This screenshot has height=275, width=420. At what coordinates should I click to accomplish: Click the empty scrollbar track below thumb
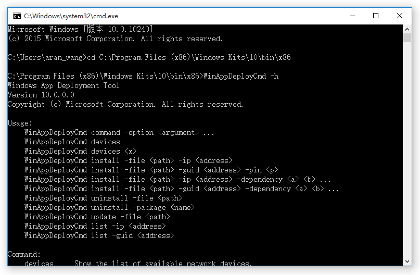407,149
